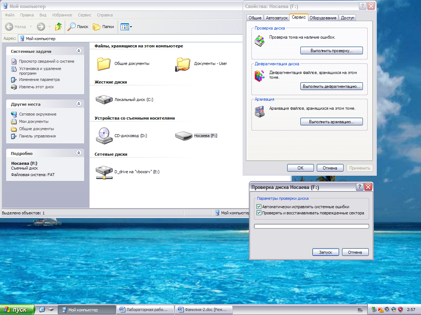Click the red shield security tray icon
Screen dimensions: 421x315
[400, 310]
